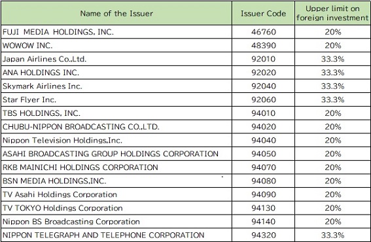The image size is (371, 242).
Task: Click Upper limit on foreign investment header
Action: tap(332, 13)
